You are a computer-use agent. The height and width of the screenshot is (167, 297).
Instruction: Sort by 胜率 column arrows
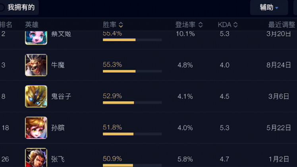[121, 25]
